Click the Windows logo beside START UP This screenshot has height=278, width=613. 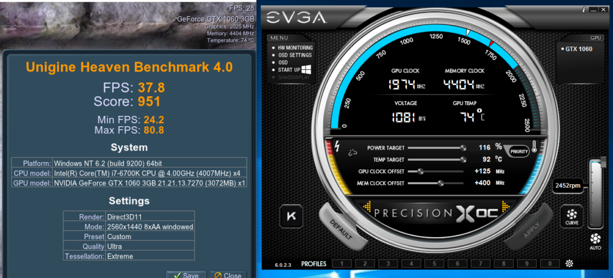tap(306, 69)
